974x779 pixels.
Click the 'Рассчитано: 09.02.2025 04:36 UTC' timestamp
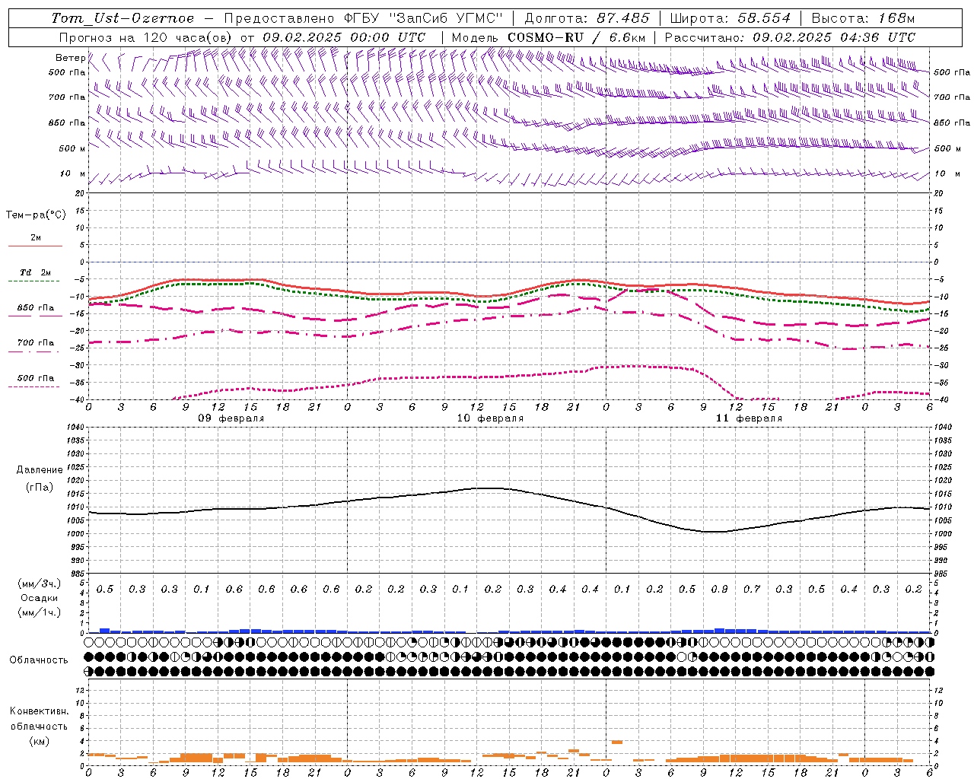pos(790,37)
